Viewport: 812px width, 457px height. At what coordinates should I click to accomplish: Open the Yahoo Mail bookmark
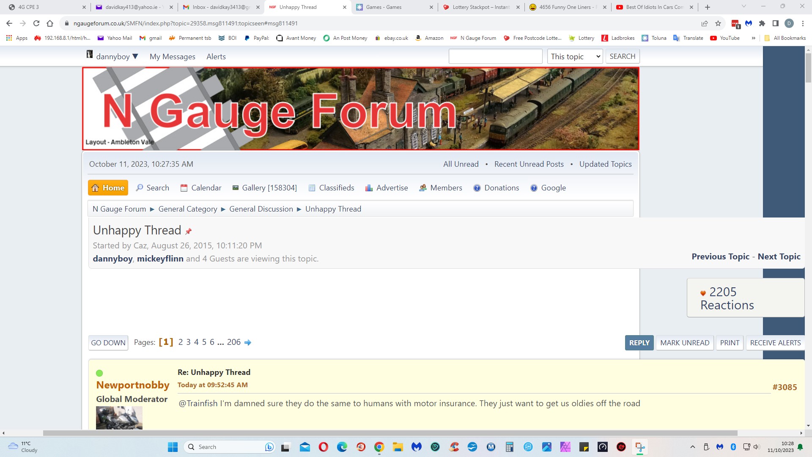tap(115, 38)
